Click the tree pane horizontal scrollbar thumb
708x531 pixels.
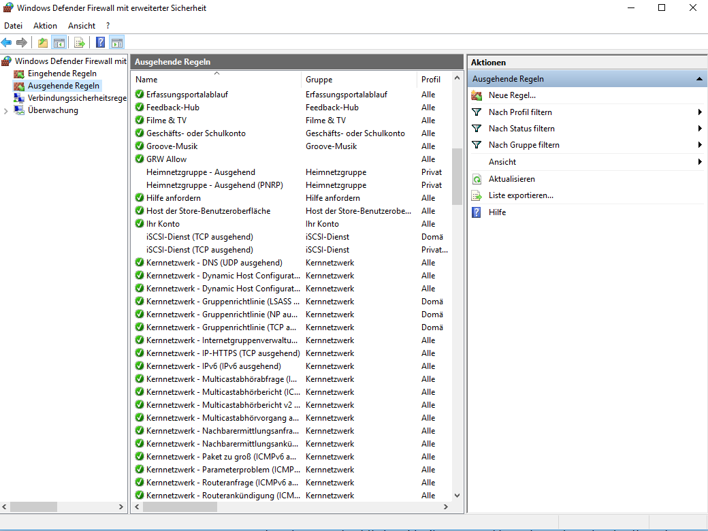click(x=33, y=507)
